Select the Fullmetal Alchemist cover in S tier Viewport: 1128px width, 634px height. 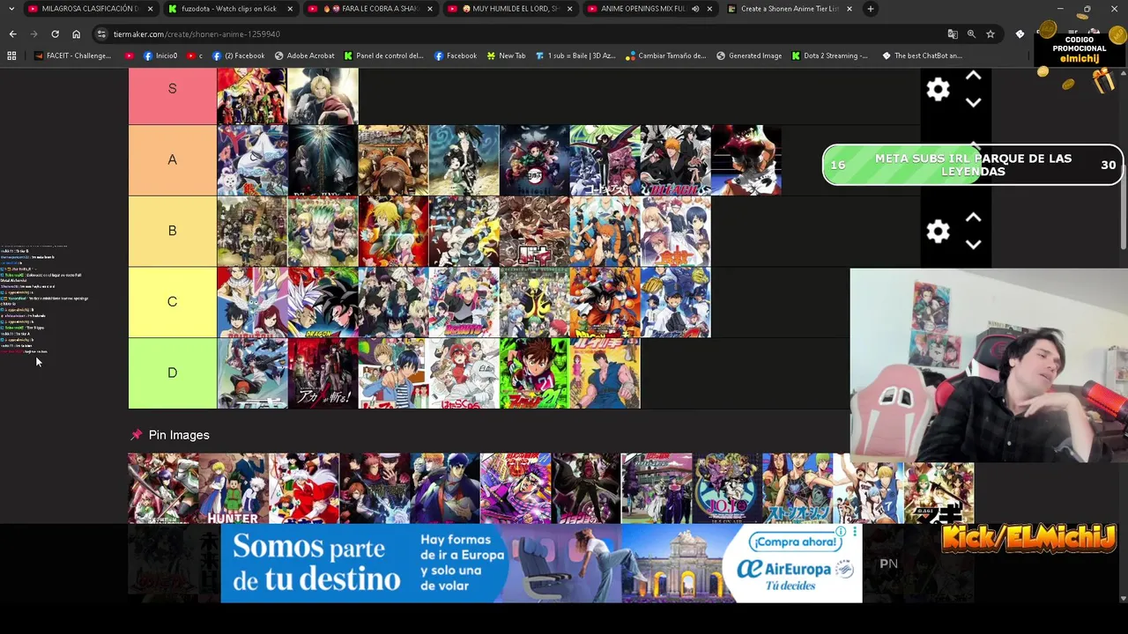point(323,97)
